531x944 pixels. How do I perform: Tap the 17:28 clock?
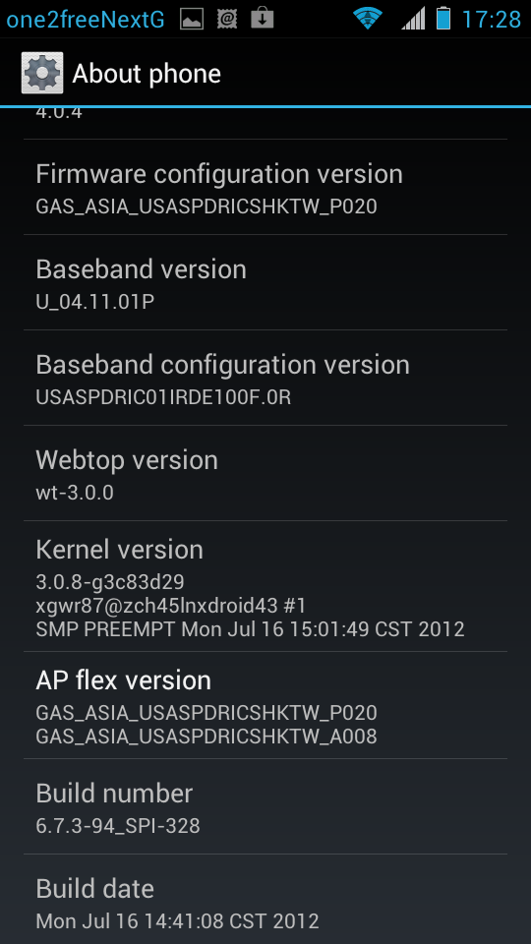[x=492, y=20]
